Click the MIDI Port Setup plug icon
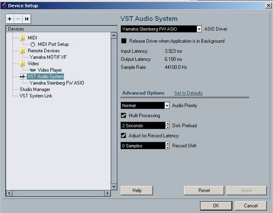This screenshot has height=213, width=273. point(33,44)
